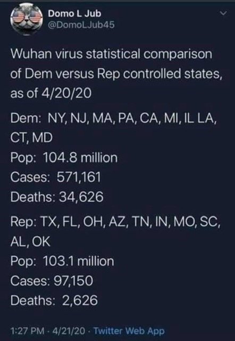Select the 'Cases: 97,150' figure
The width and height of the screenshot is (235, 341).
click(x=52, y=281)
